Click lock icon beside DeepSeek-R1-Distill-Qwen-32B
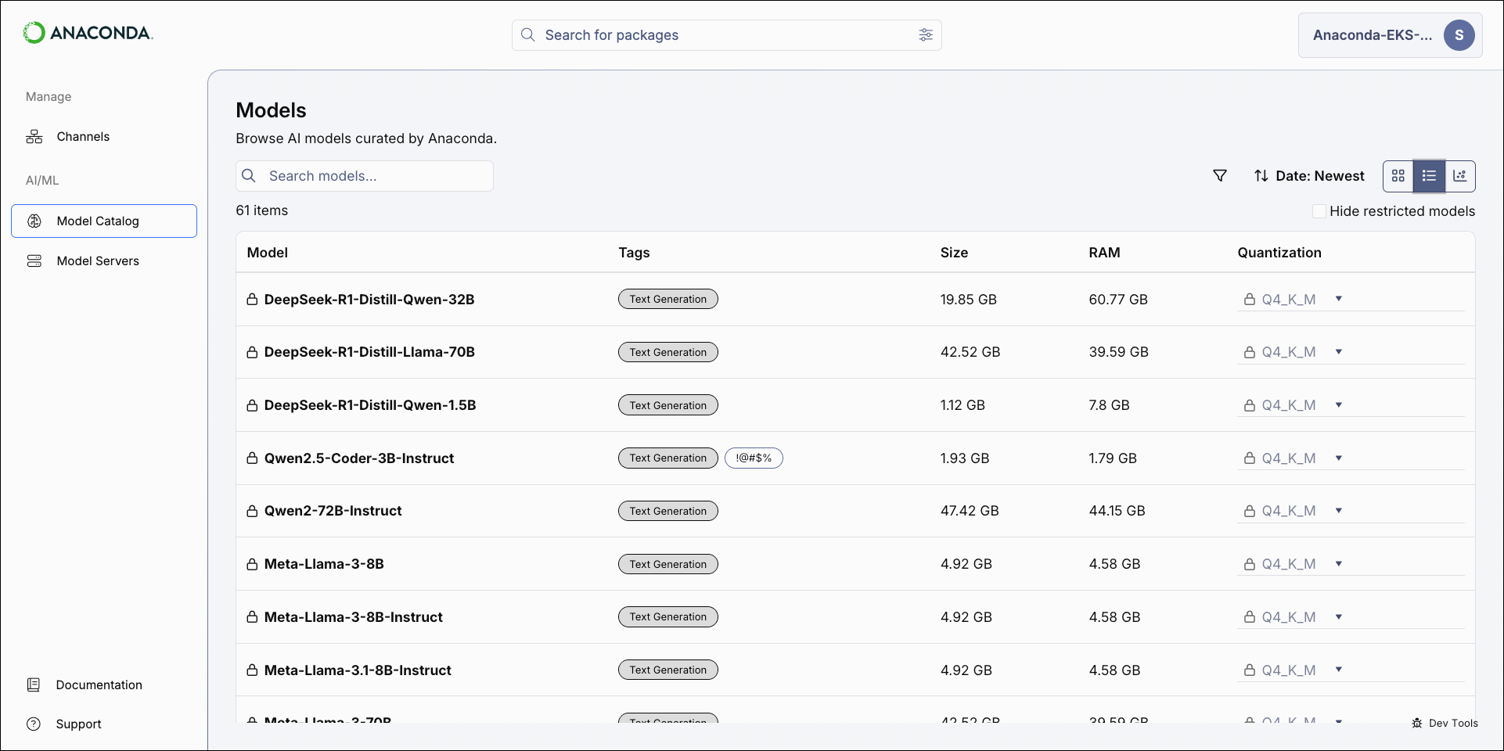1504x751 pixels. [252, 300]
